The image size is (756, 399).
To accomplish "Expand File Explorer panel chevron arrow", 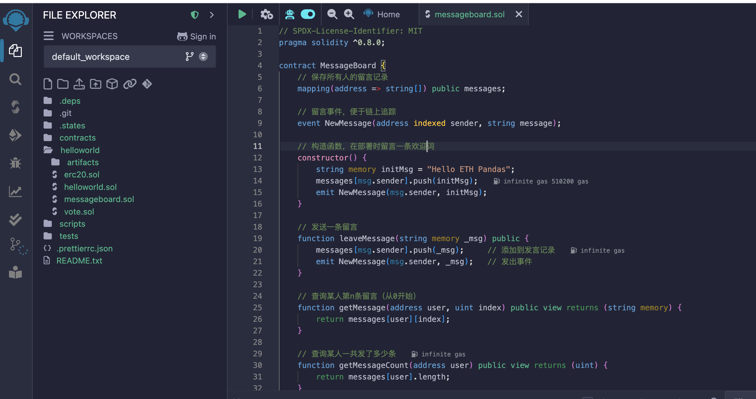I will pyautogui.click(x=212, y=15).
